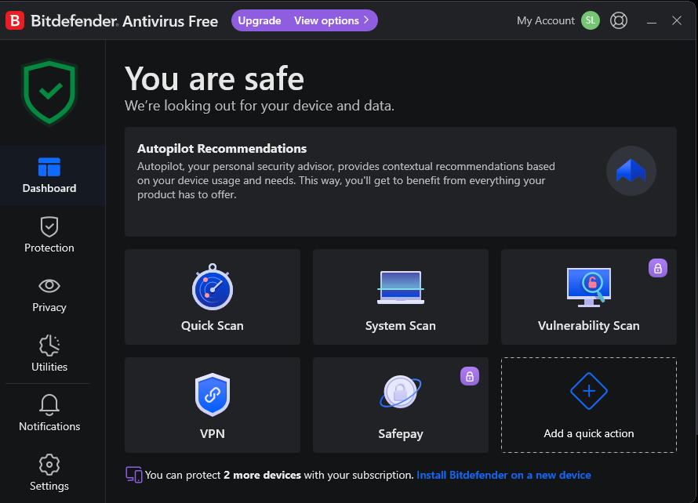Add a quick action
The image size is (698, 503).
tap(588, 405)
